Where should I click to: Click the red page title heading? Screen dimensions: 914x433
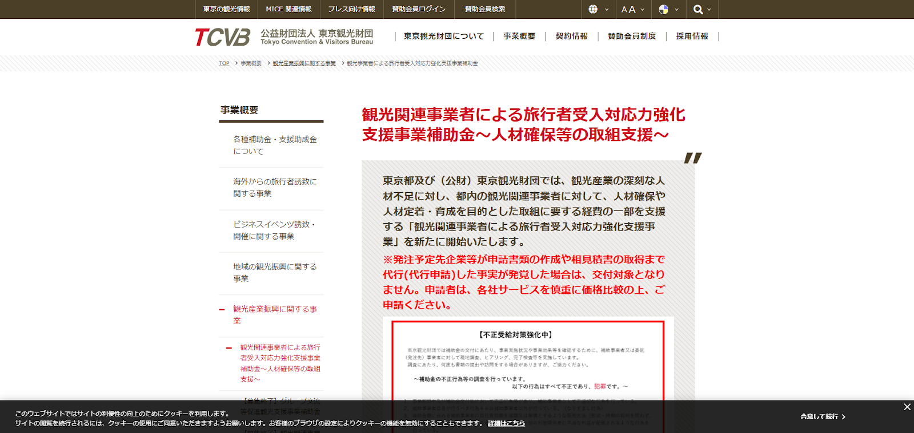pyautogui.click(x=523, y=124)
